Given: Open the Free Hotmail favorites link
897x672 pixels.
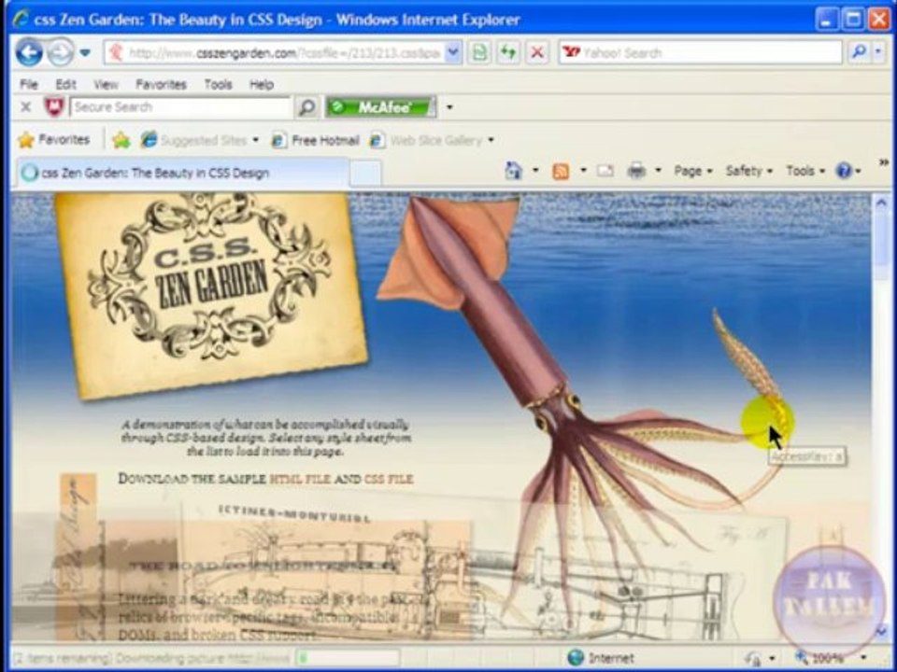Looking at the screenshot, I should point(316,140).
